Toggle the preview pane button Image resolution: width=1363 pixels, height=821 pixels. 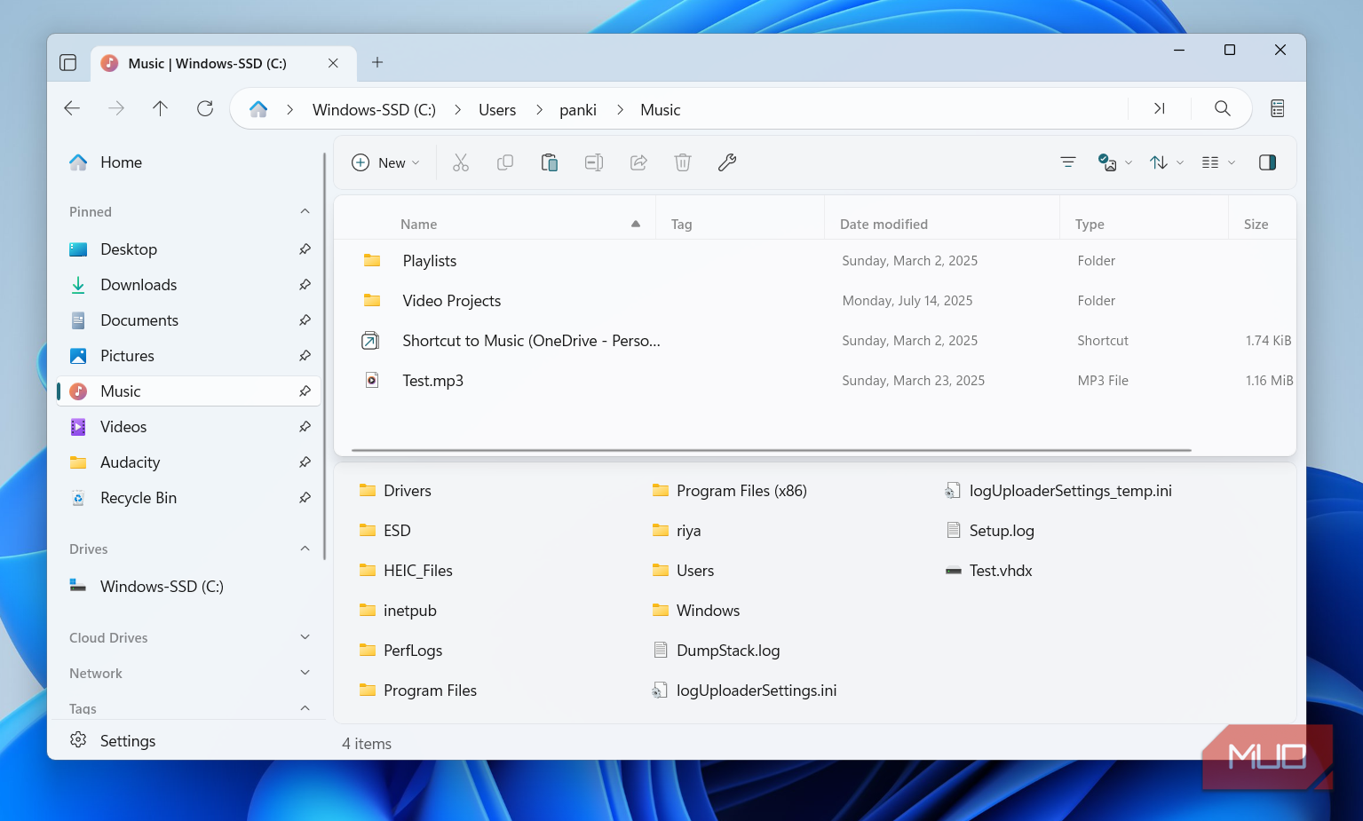[1267, 162]
